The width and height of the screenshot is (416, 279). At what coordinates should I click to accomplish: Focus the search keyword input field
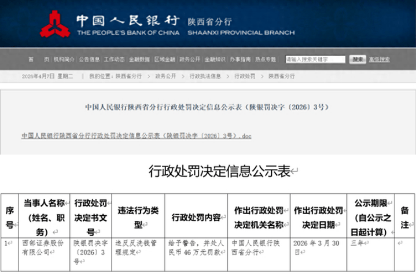point(315,60)
